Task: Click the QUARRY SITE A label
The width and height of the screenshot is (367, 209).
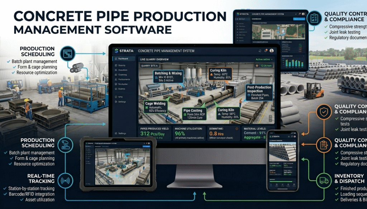Action: (149, 66)
